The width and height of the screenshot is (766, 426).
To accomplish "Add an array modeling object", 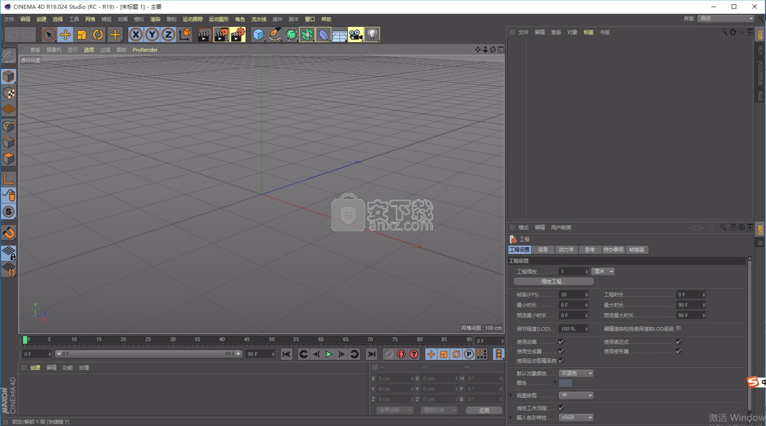I will pyautogui.click(x=307, y=34).
